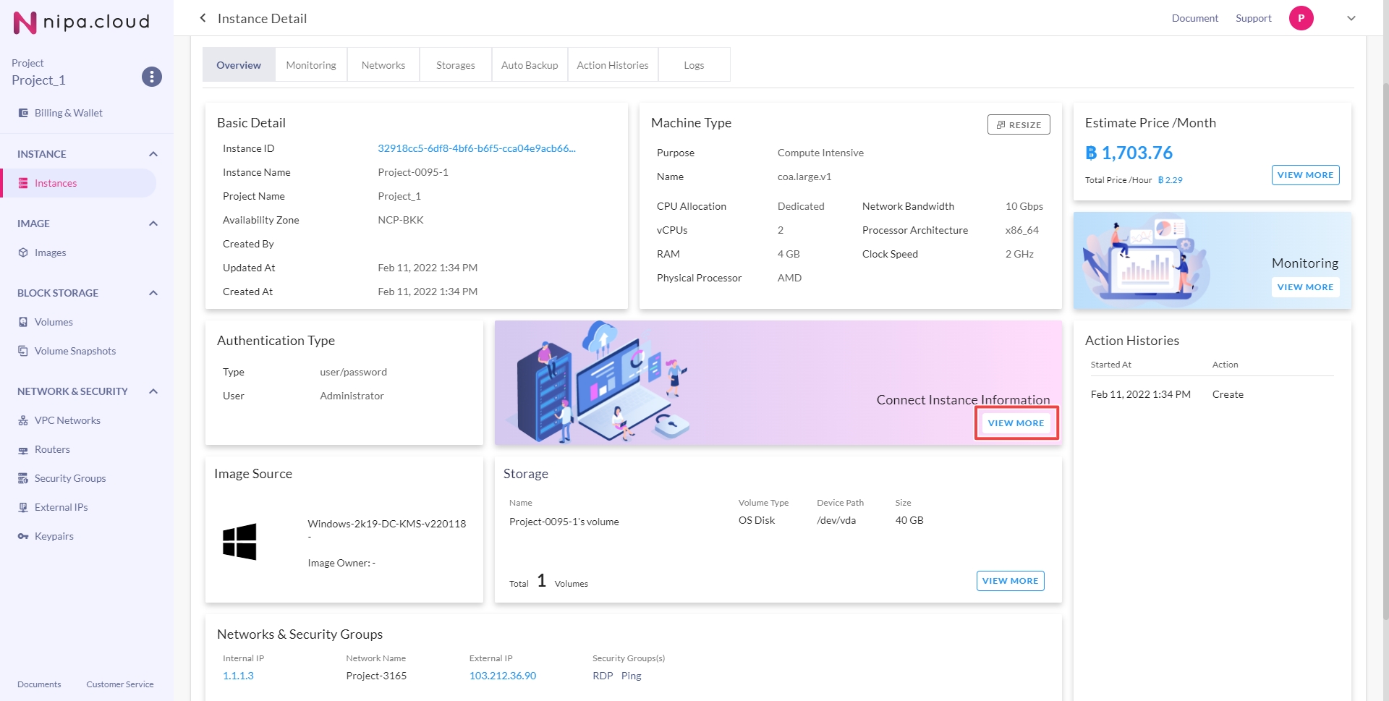This screenshot has width=1389, height=701.
Task: Open the Auto Backup tab
Action: coord(530,65)
